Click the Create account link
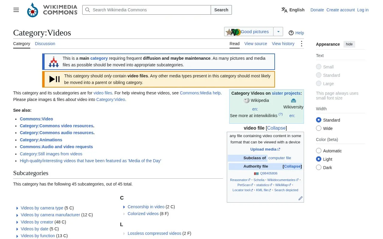 pos(341,10)
